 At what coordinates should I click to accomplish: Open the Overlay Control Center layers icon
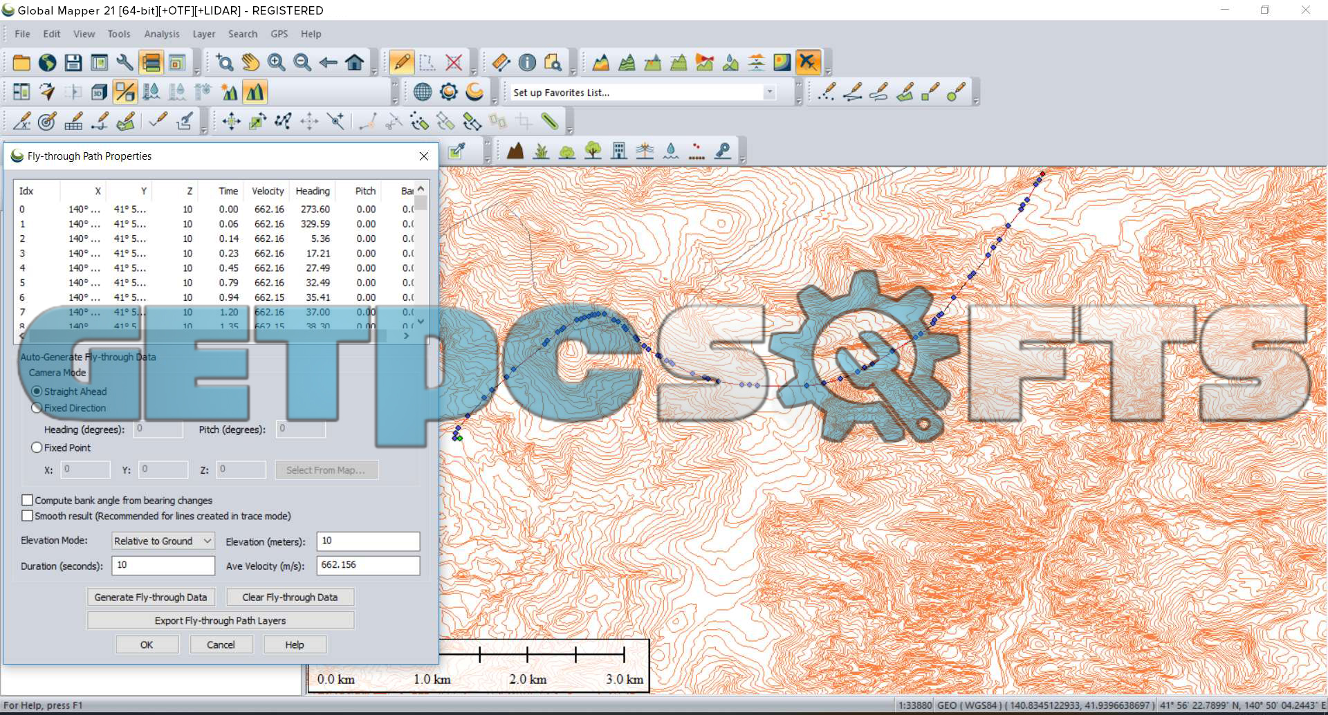tap(151, 63)
